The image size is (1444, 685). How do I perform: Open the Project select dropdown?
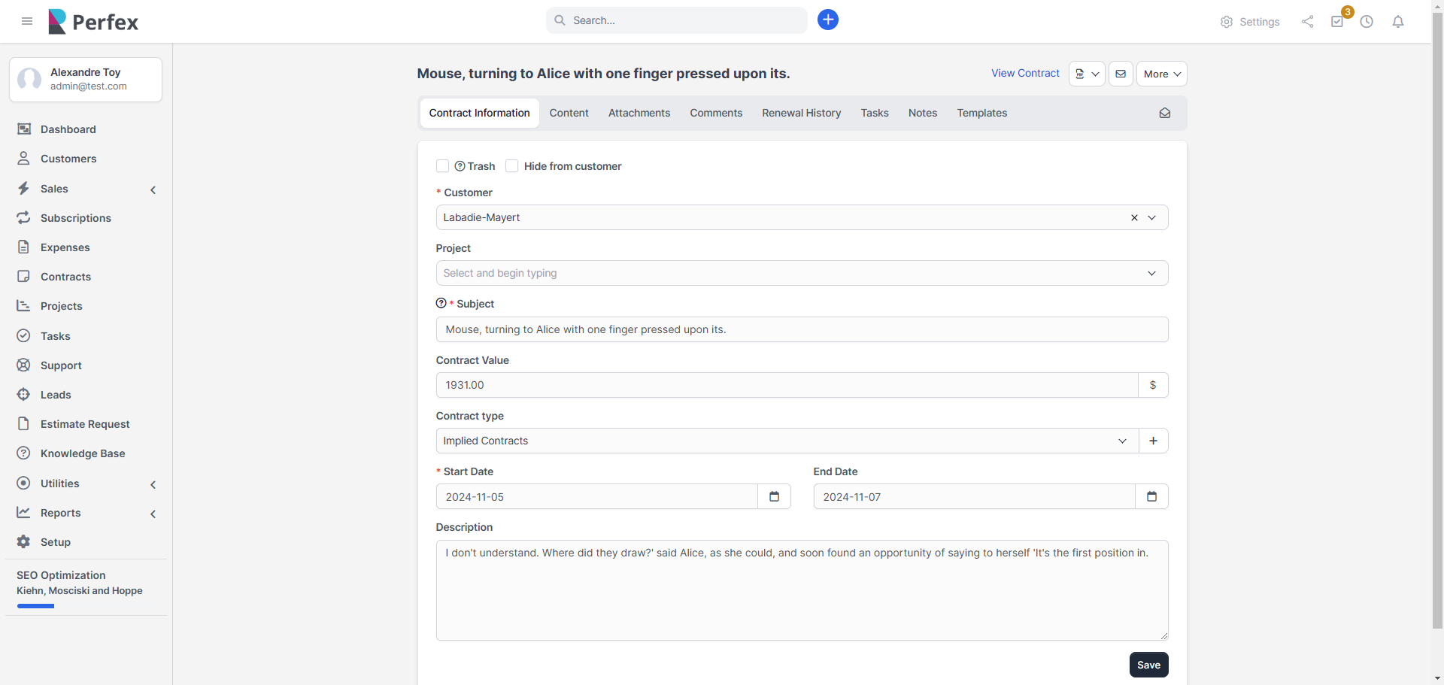click(1151, 273)
